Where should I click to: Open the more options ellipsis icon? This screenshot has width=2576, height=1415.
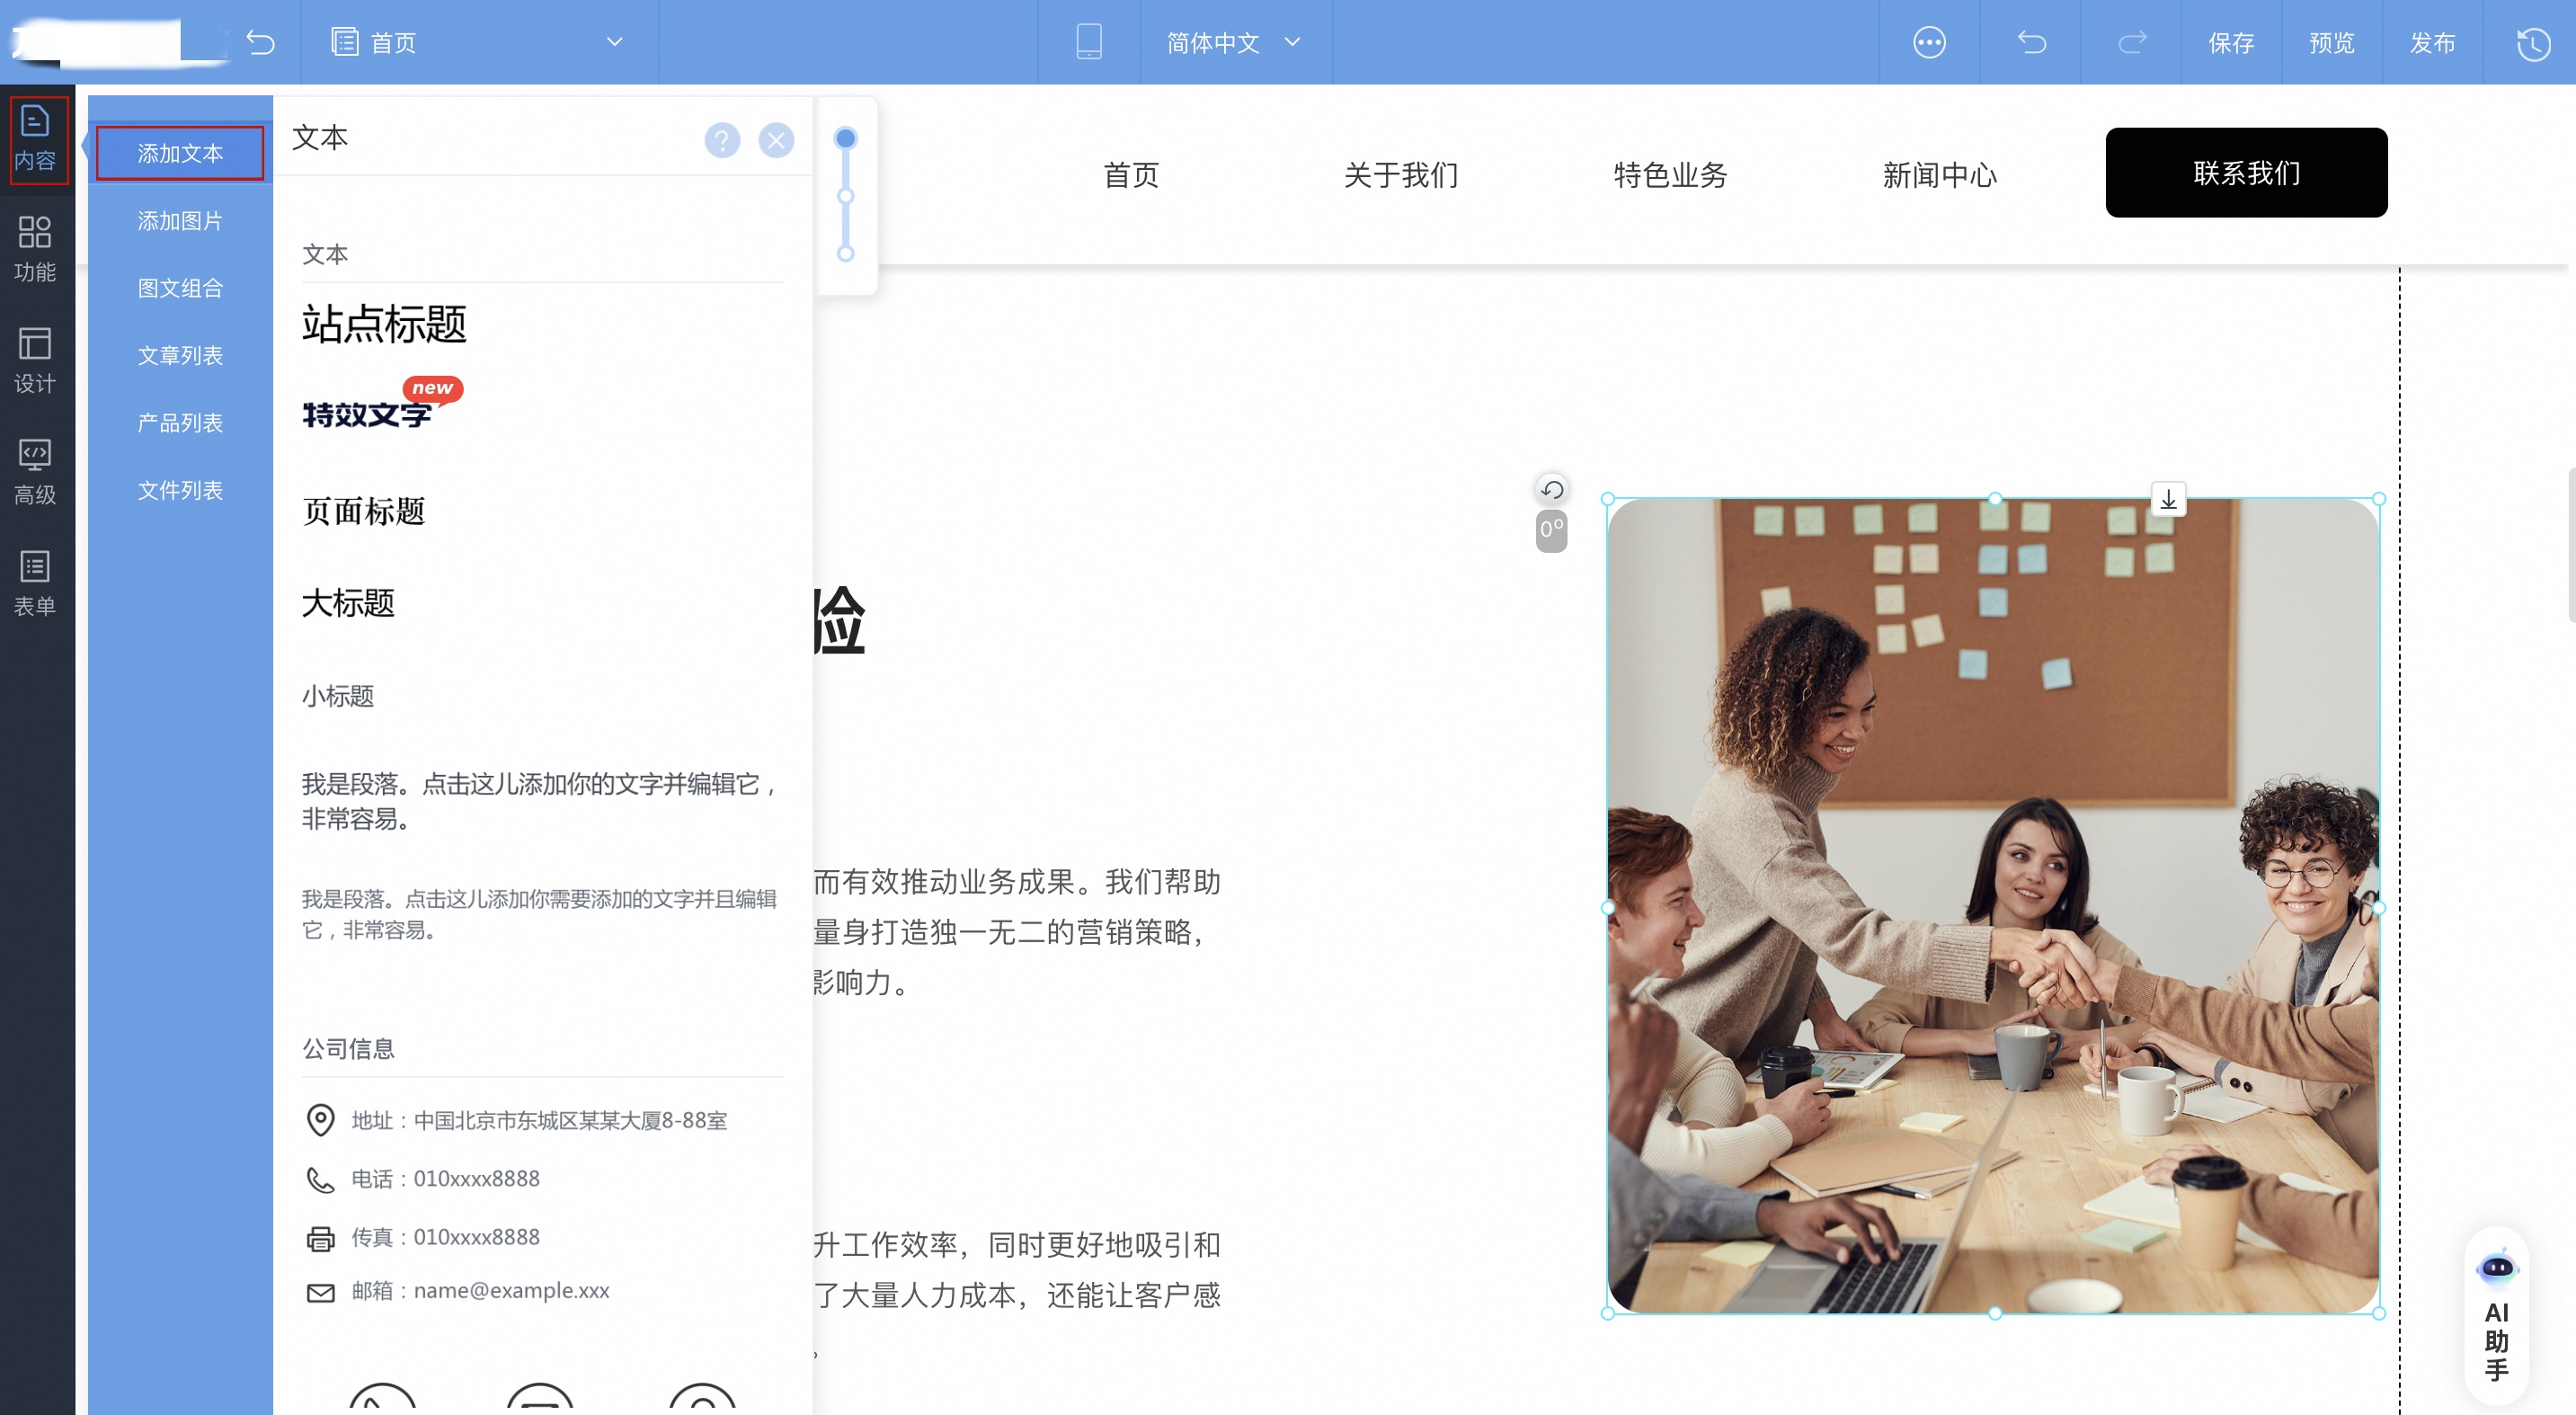tap(1929, 42)
